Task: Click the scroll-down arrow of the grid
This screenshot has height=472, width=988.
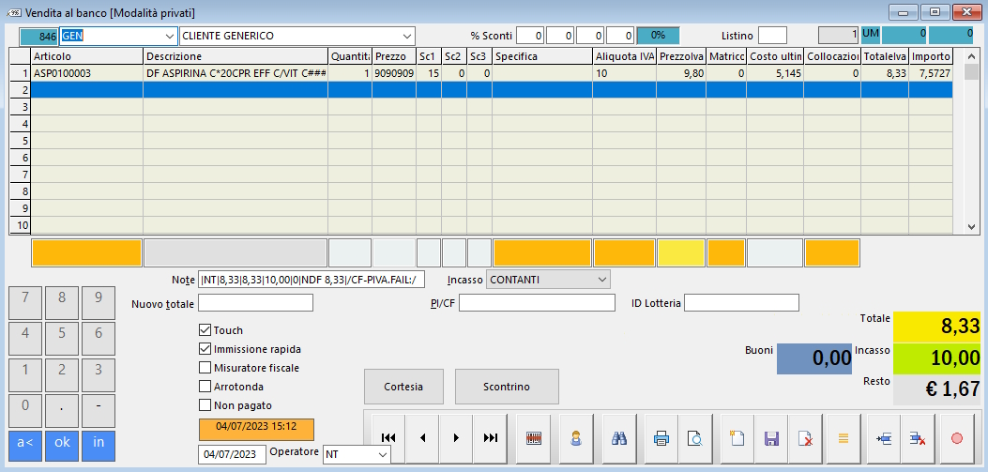Action: [x=972, y=227]
